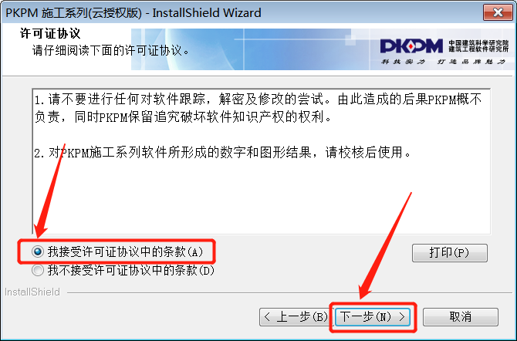Click the 取消 cancel button
This screenshot has width=517, height=341.
tap(461, 317)
